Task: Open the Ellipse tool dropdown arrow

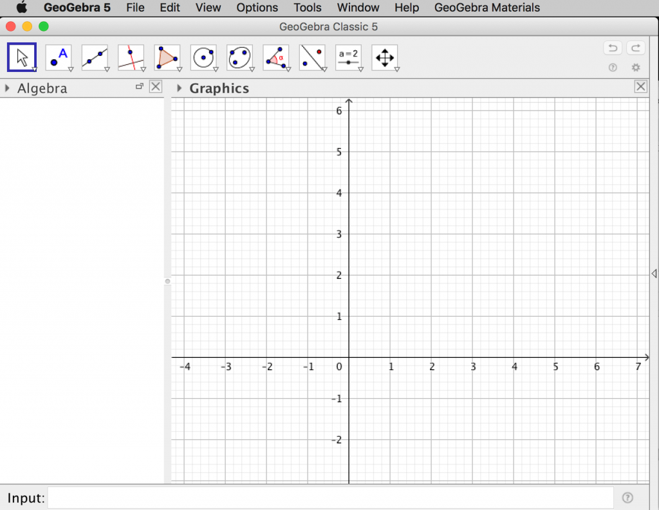Action: 252,69
